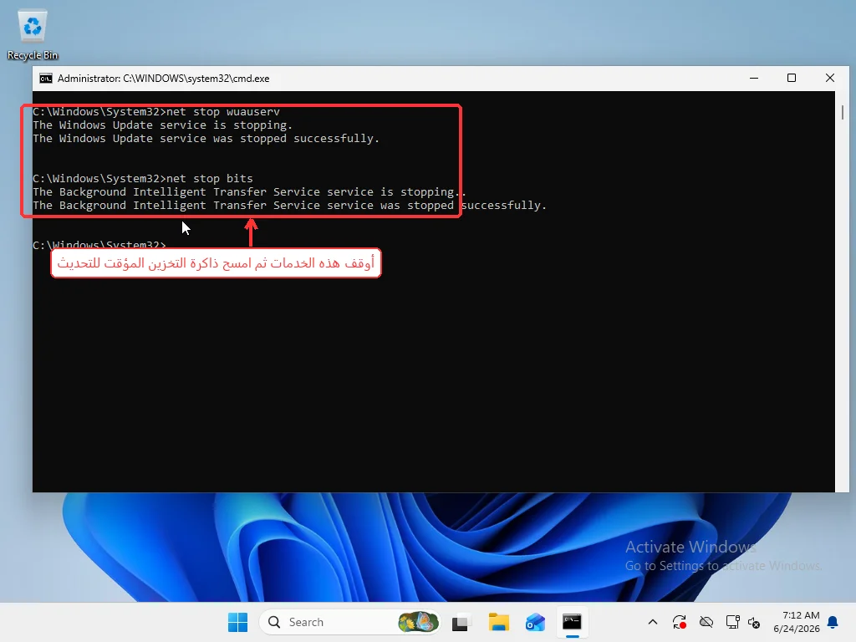Click the muted volume tray icon
Image resolution: width=856 pixels, height=642 pixels.
click(x=754, y=622)
